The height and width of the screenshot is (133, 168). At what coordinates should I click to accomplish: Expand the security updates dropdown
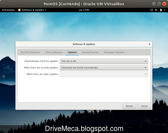[x=104, y=68]
